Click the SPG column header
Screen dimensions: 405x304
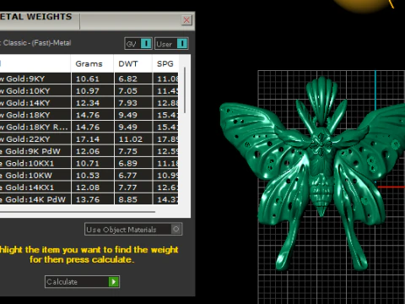click(x=165, y=63)
